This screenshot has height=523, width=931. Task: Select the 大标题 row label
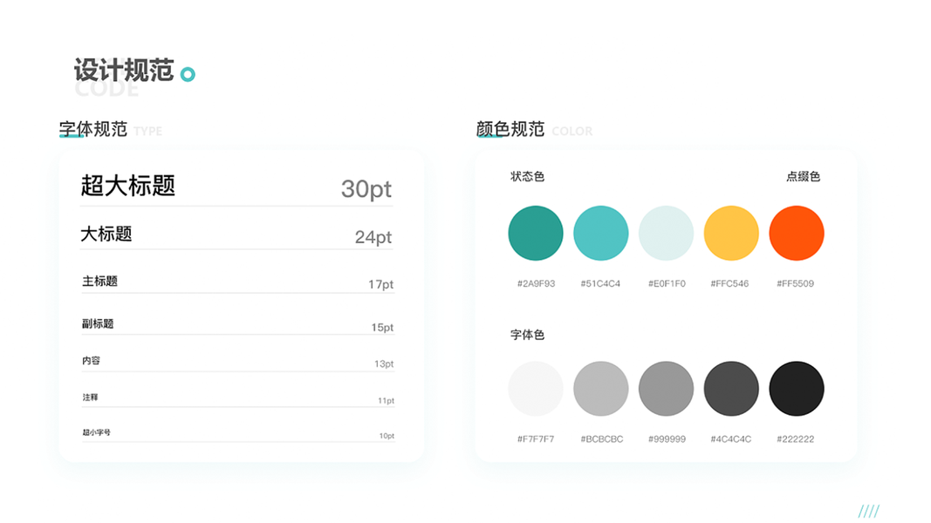106,234
